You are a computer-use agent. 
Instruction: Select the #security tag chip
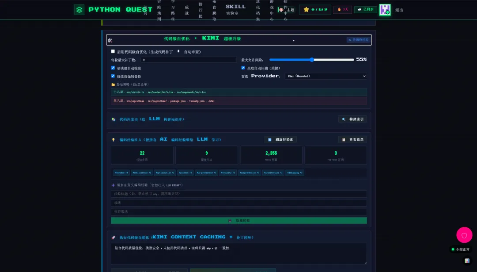228,172
